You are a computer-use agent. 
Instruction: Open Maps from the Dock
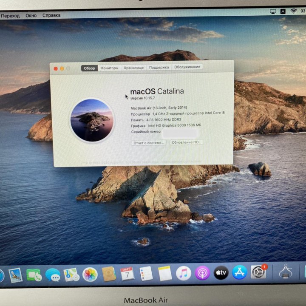(x=71, y=275)
